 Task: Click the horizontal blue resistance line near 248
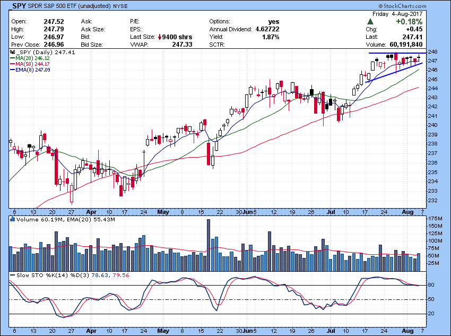tap(397, 53)
